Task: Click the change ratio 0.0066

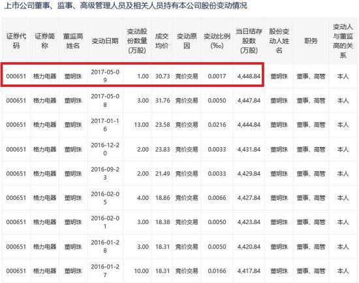Action: [217, 197]
